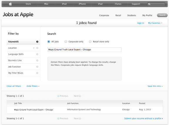This screenshot has height=125, width=169.
Task: Click the Job Title column header
Action: click(18, 103)
